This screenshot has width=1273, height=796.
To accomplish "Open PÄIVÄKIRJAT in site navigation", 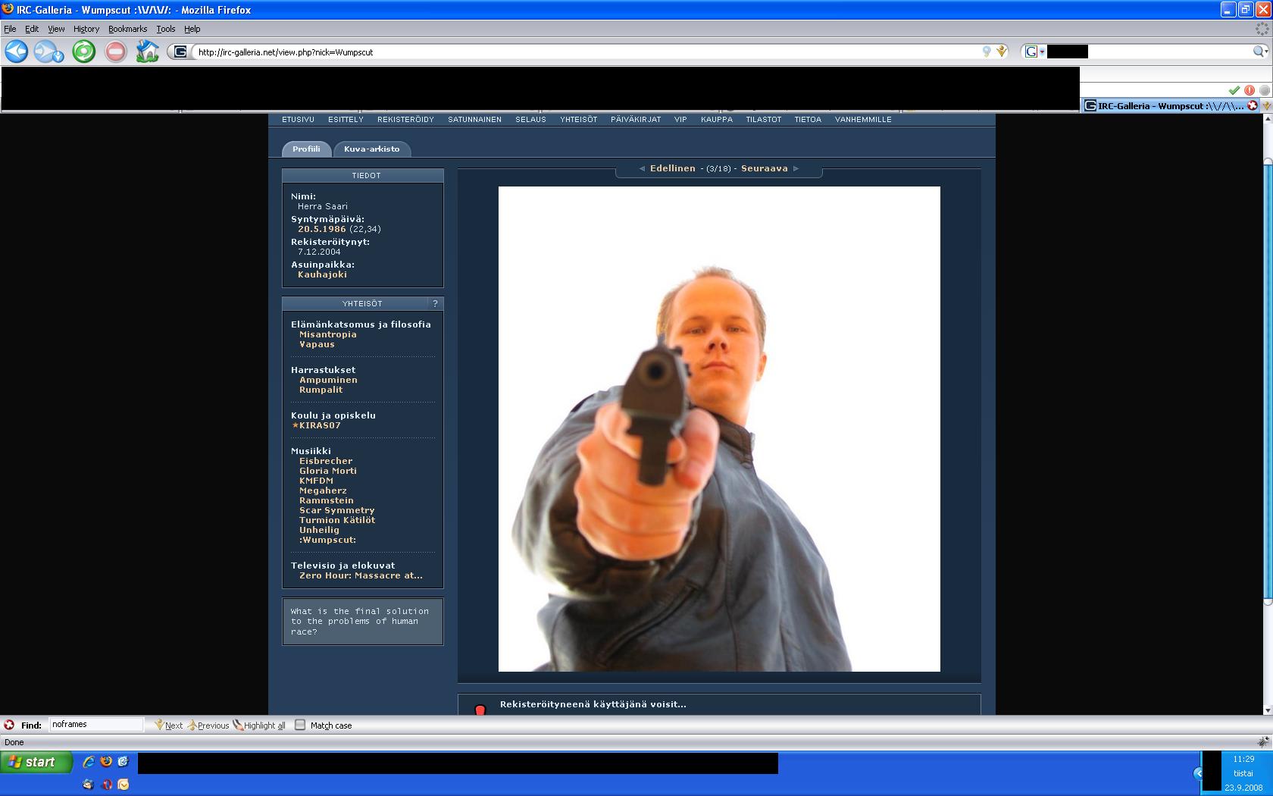I will [636, 119].
